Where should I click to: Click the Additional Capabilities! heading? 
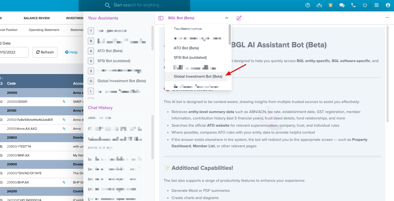tap(202, 168)
